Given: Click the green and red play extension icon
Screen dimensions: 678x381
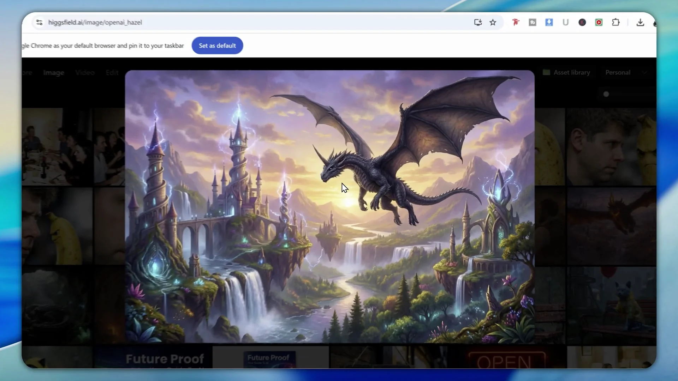Looking at the screenshot, I should (x=599, y=23).
